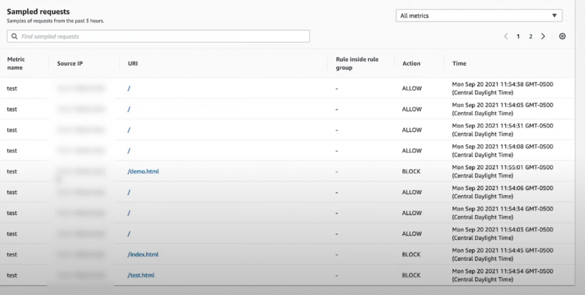Image resolution: width=585 pixels, height=295 pixels.
Task: Select page 2 in pagination
Action: tap(530, 37)
